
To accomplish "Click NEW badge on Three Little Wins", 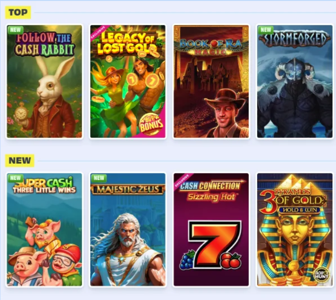I will point(16,178).
